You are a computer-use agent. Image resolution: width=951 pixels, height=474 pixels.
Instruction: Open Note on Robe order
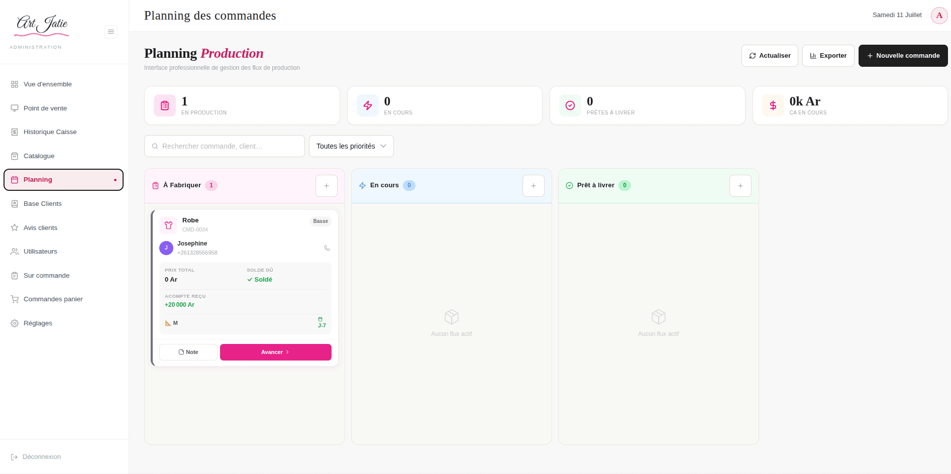(x=188, y=352)
